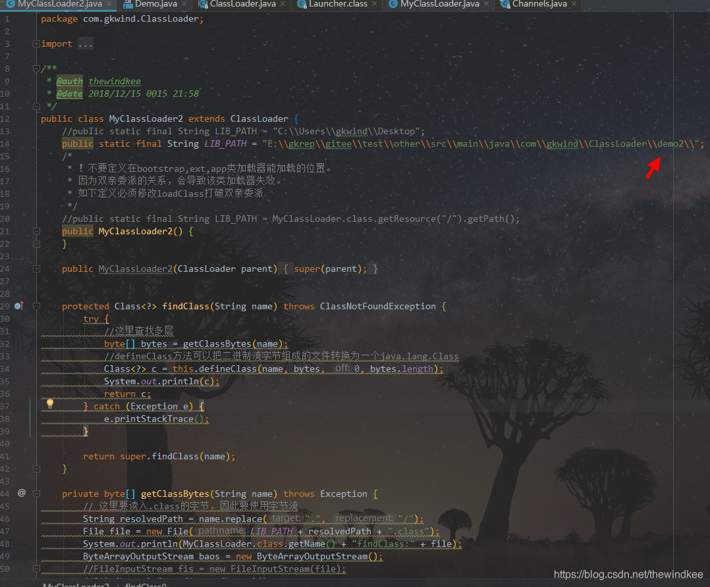710x587 pixels.
Task: Activate the MyClassLoader2.java tab
Action: point(59,4)
